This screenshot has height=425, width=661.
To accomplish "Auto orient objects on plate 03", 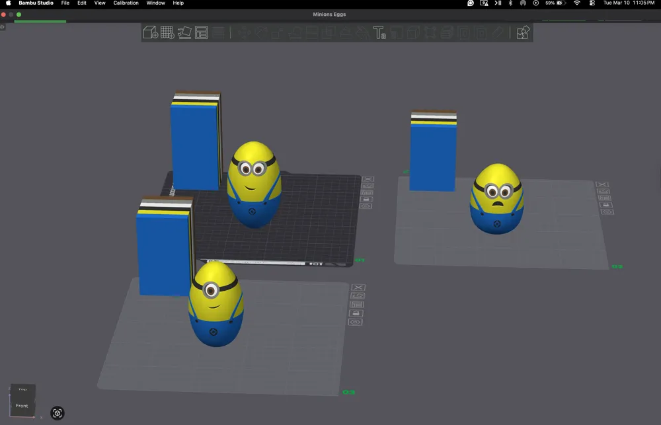I will coord(358,296).
